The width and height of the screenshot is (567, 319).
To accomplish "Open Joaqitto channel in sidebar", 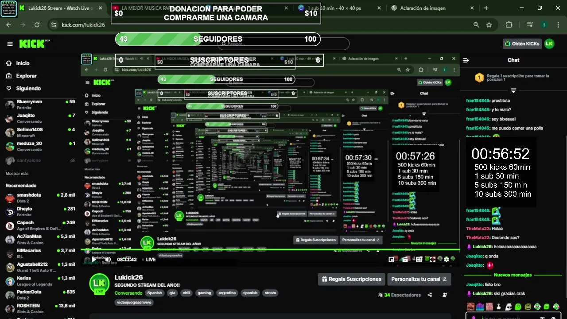I will pos(40,118).
